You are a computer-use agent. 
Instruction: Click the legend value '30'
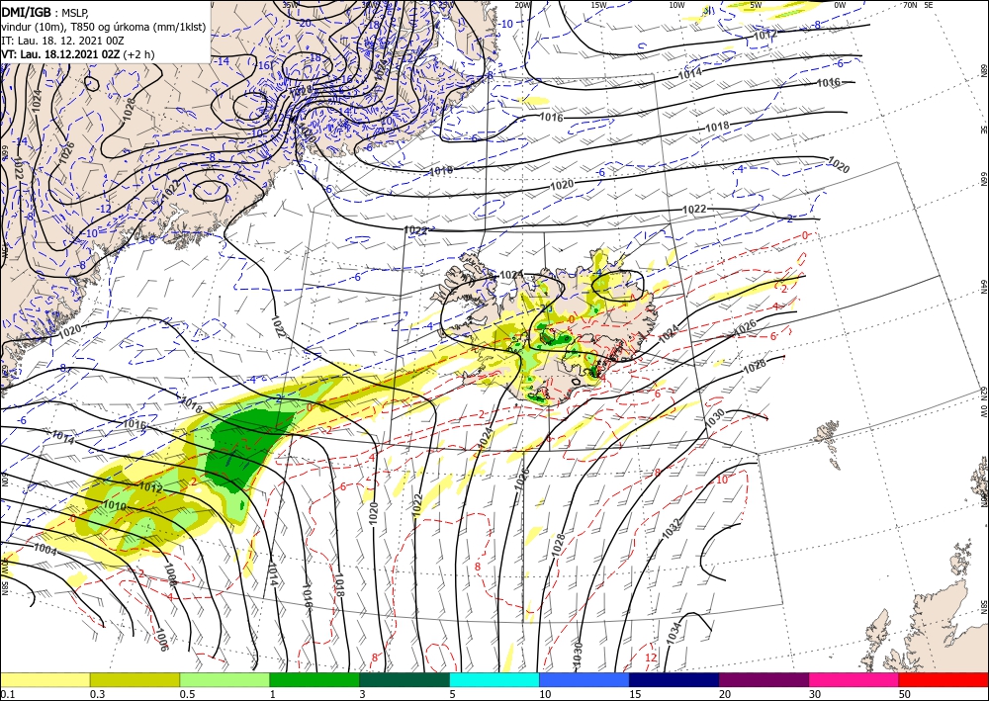click(x=815, y=694)
